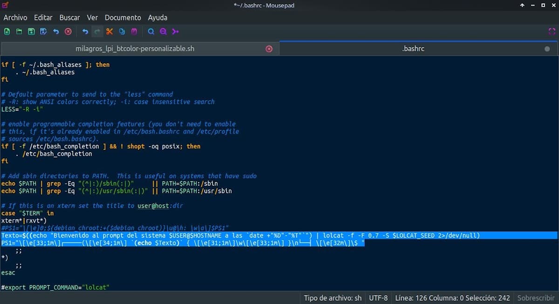Click the keep-above arrow in the title bar
The height and width of the screenshot is (304, 559).
pyautogui.click(x=522, y=5)
